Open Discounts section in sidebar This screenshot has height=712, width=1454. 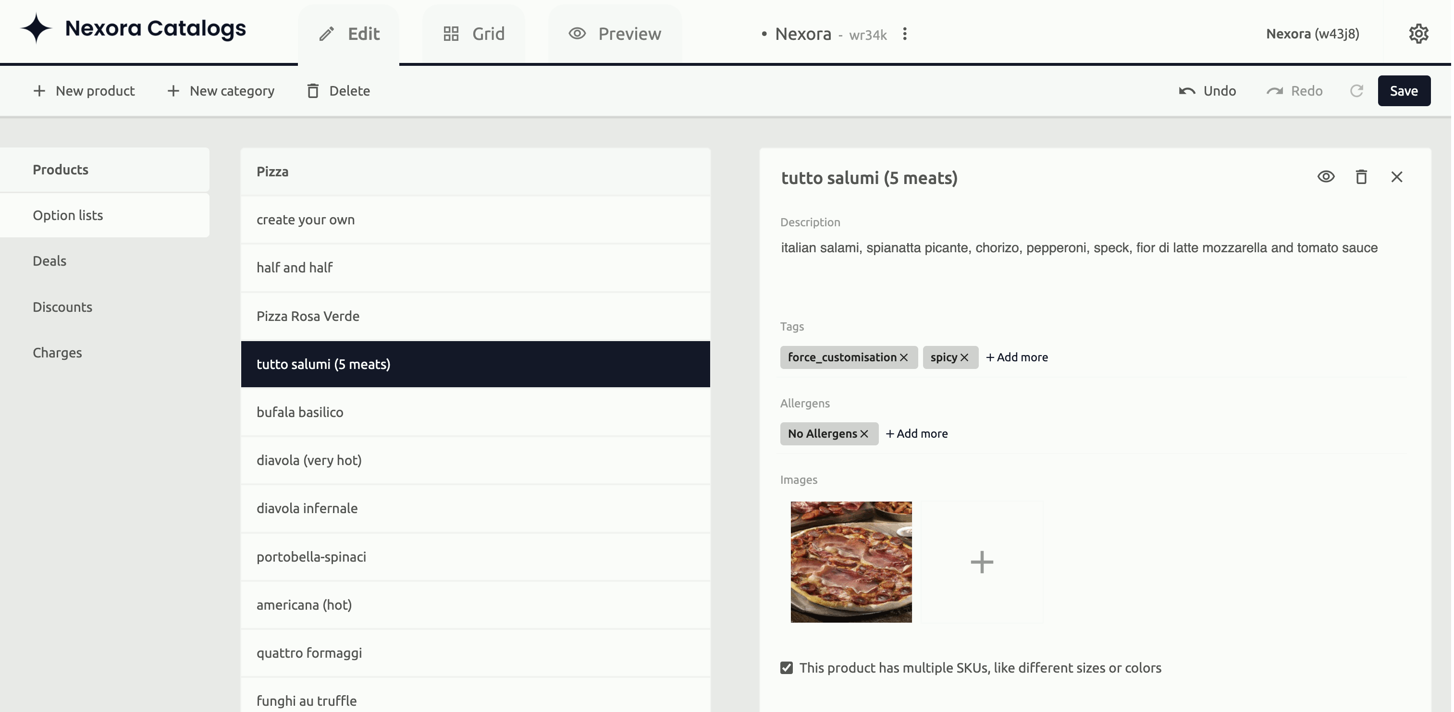click(x=62, y=306)
